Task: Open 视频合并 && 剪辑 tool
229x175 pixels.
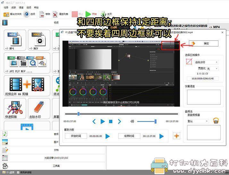Action: [27, 86]
